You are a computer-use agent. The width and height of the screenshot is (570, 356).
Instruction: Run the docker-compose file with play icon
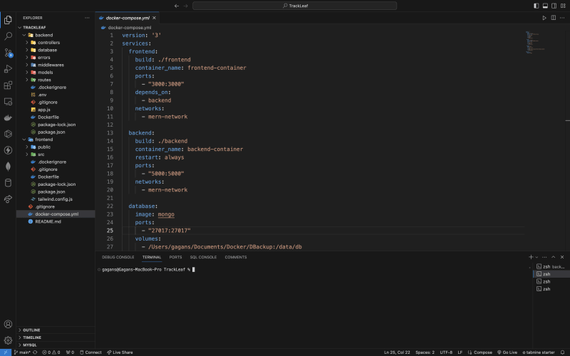point(544,18)
